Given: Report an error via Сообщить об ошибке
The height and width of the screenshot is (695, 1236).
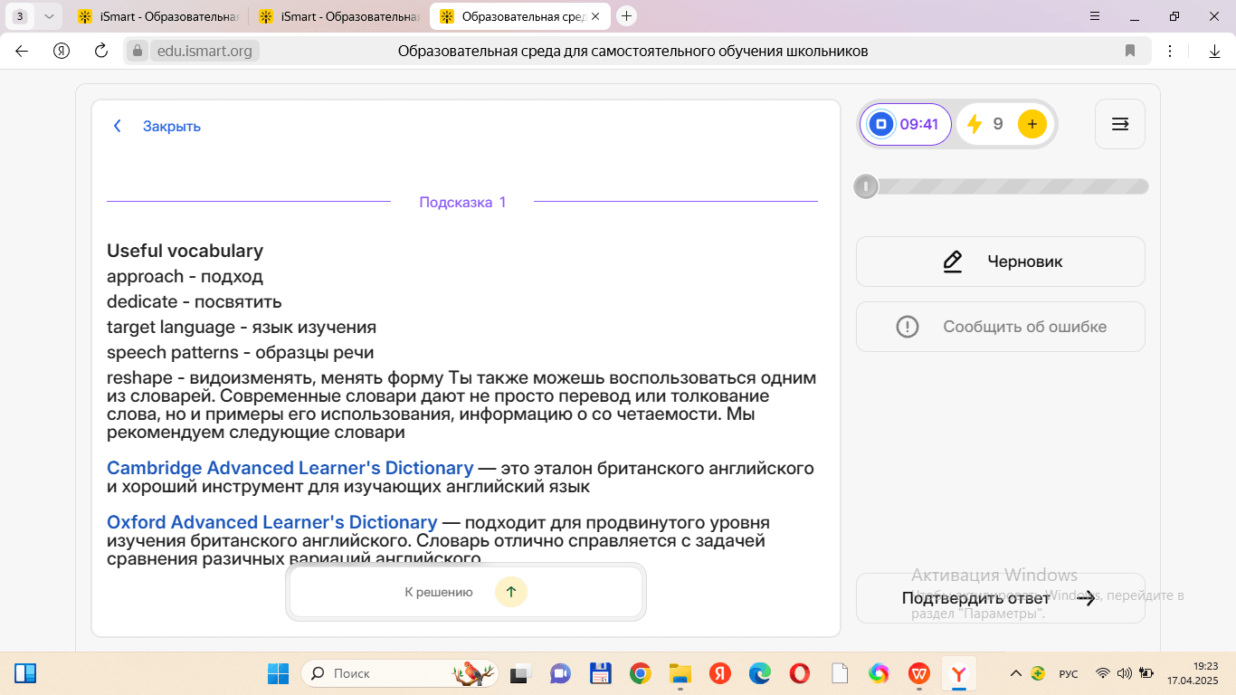Looking at the screenshot, I should pos(1001,327).
